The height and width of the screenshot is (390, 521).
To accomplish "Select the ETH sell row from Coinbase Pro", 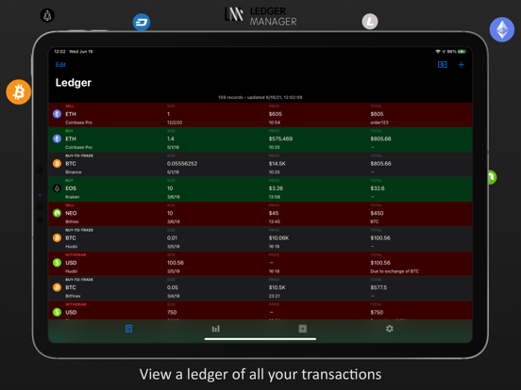I will tap(260, 115).
